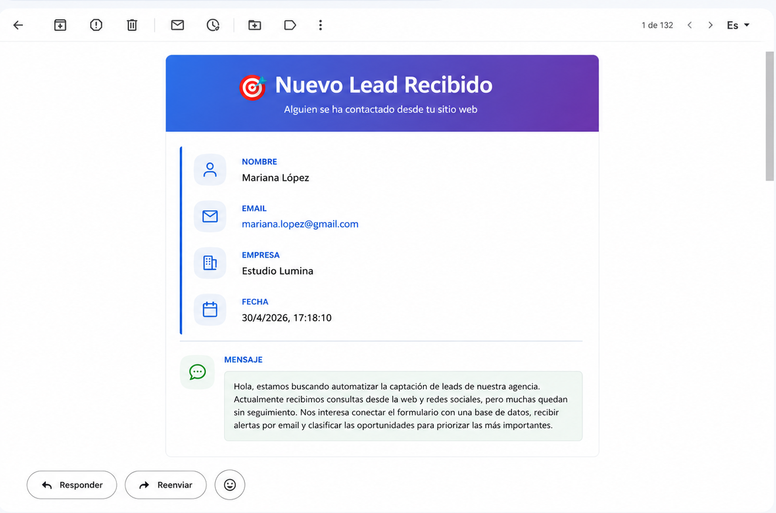Click the person icon beside Nombre
This screenshot has width=776, height=513.
[x=210, y=170]
